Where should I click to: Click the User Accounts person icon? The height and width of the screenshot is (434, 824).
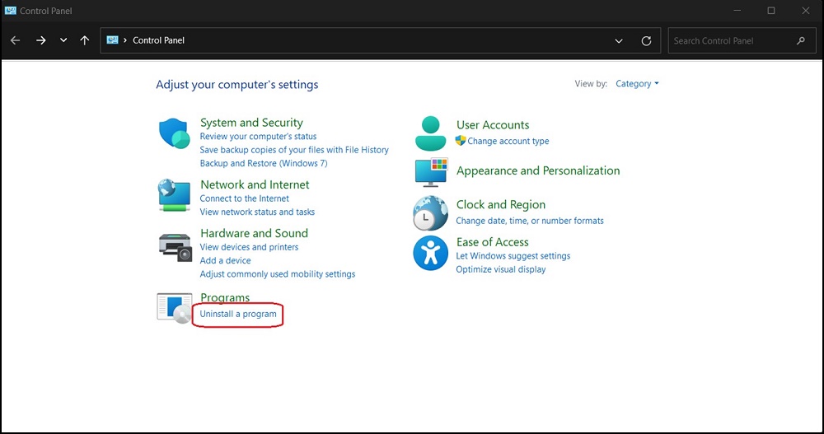tap(430, 133)
